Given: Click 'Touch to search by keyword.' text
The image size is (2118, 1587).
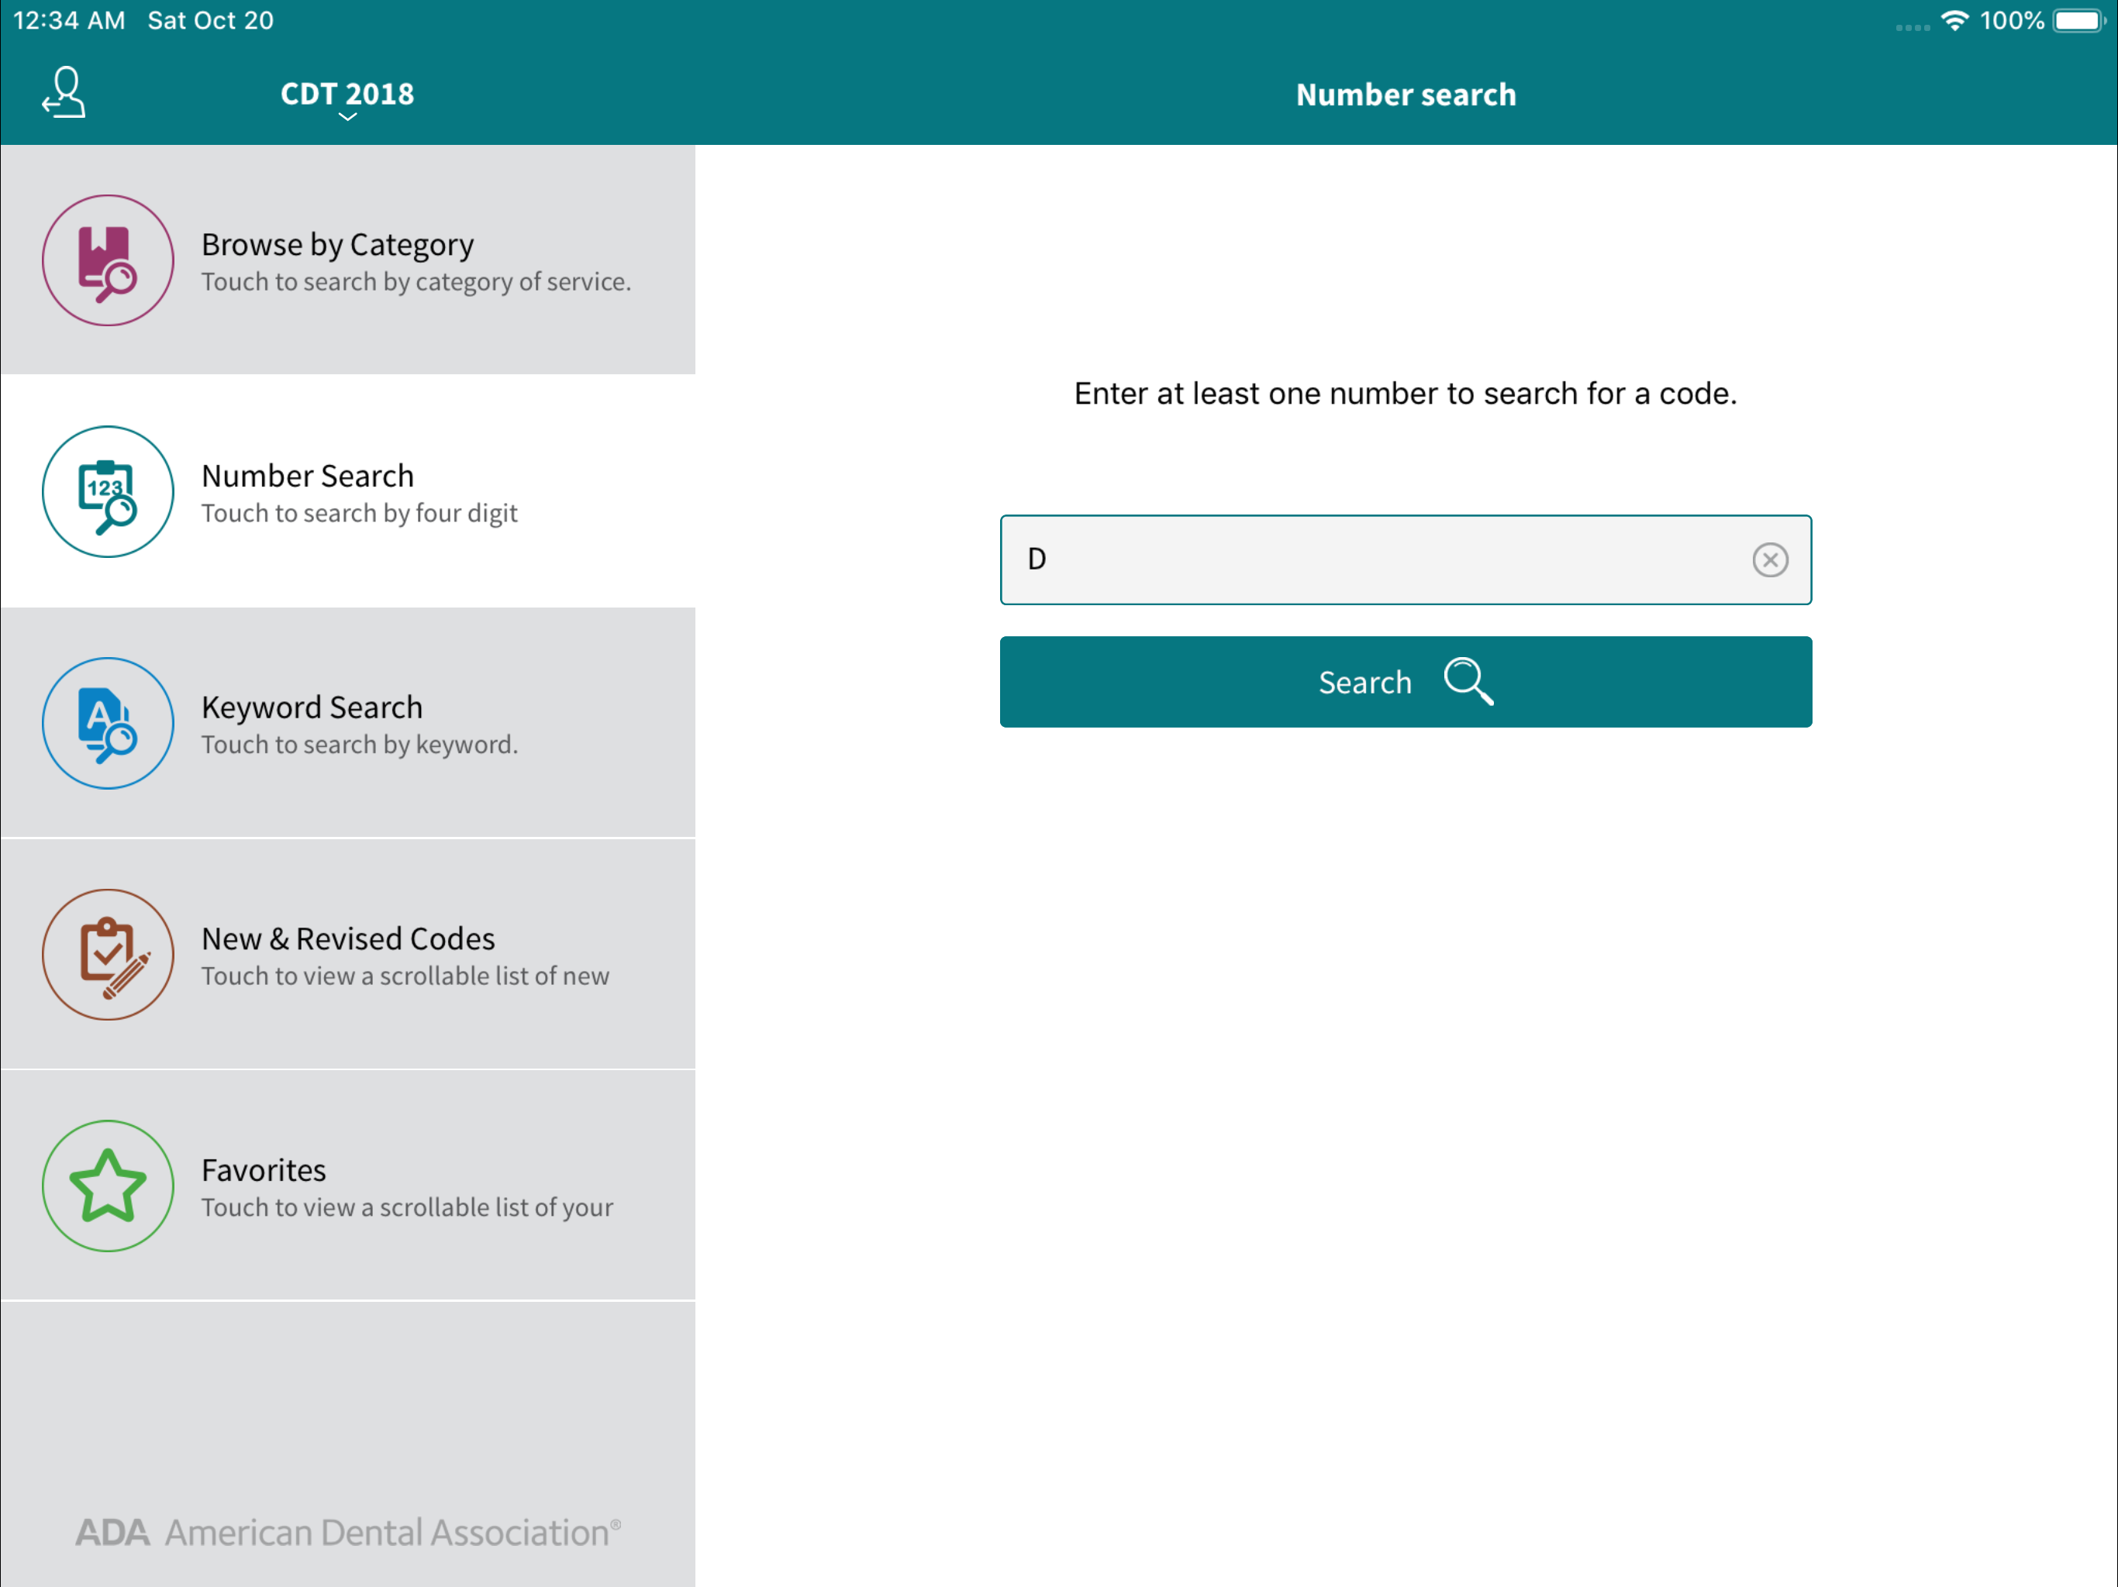Looking at the screenshot, I should coord(360,745).
